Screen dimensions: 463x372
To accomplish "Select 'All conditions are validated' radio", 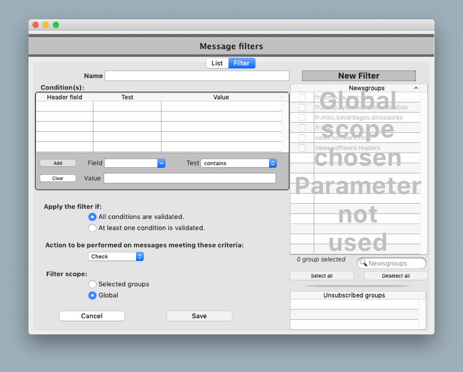I will 92,217.
